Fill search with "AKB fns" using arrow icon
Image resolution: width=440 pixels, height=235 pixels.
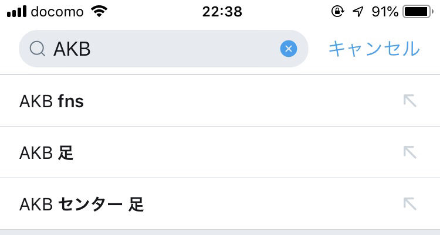coord(409,101)
